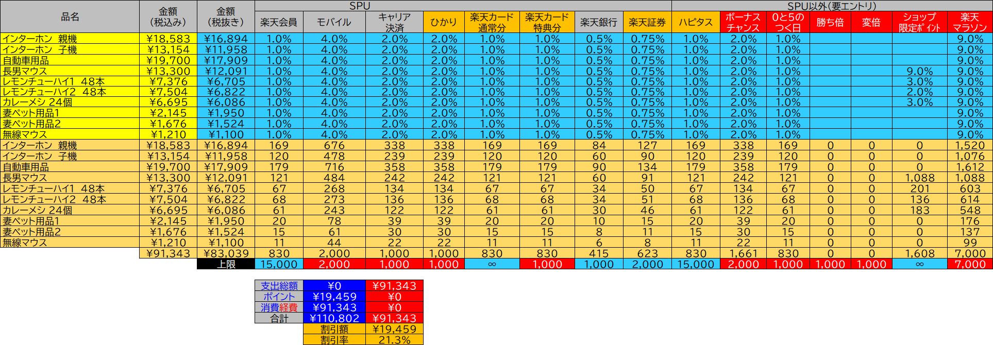Click the ¥110,802 合計 cell
Image resolution: width=993 pixels, height=345 pixels.
[x=334, y=318]
